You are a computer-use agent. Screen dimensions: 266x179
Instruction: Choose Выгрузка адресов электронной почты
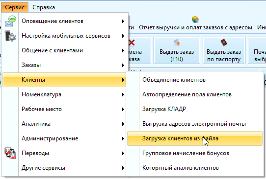[195, 124]
